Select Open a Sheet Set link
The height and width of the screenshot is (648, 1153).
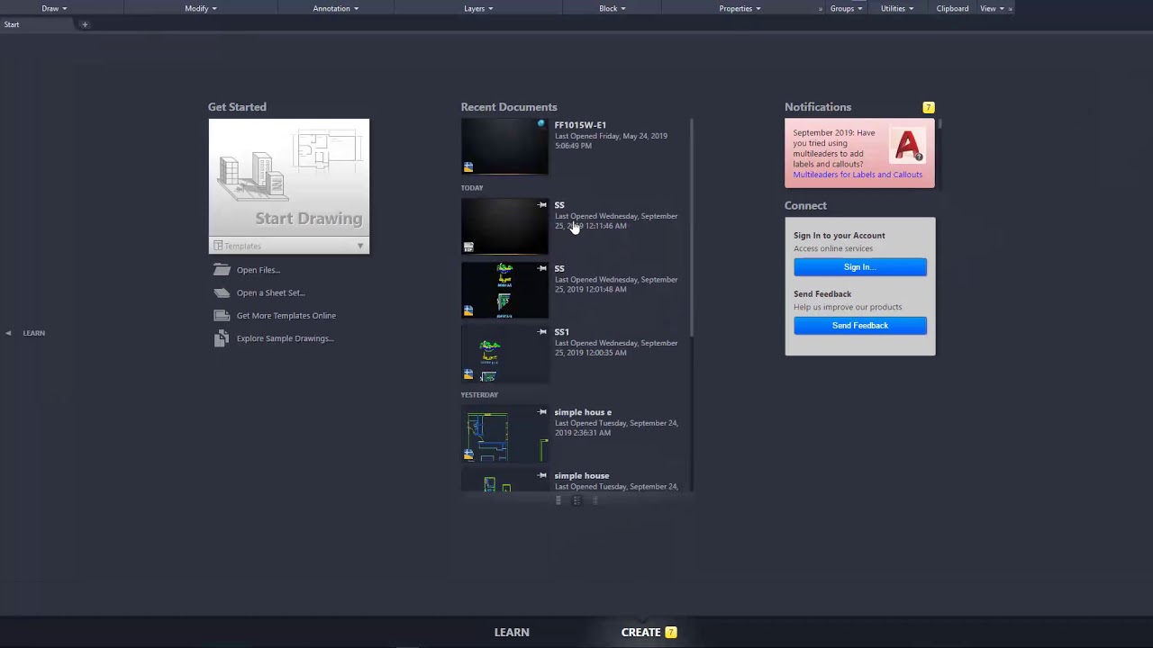[x=271, y=292]
